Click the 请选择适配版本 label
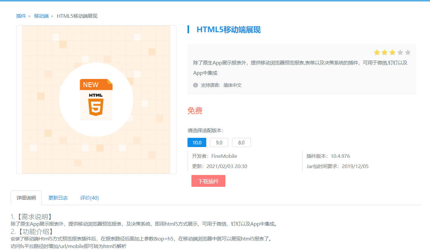 pos(206,130)
